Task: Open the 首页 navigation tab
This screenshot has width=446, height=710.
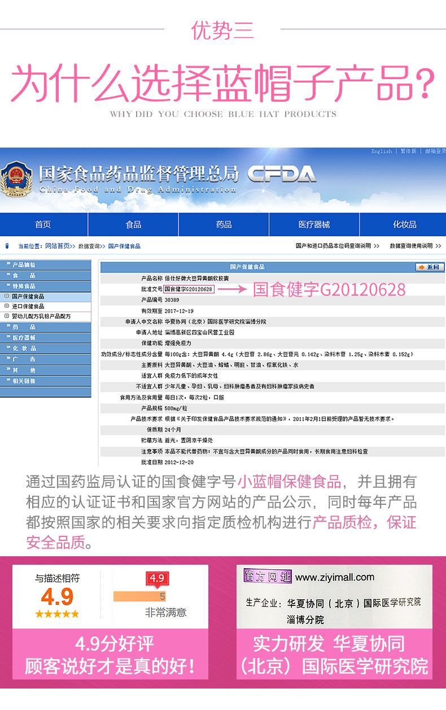Action: 43,224
